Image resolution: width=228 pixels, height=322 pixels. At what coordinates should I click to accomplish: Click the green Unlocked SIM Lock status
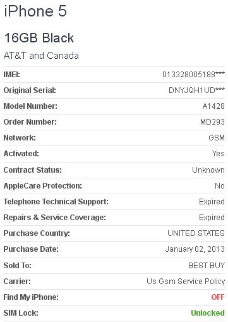click(x=208, y=313)
